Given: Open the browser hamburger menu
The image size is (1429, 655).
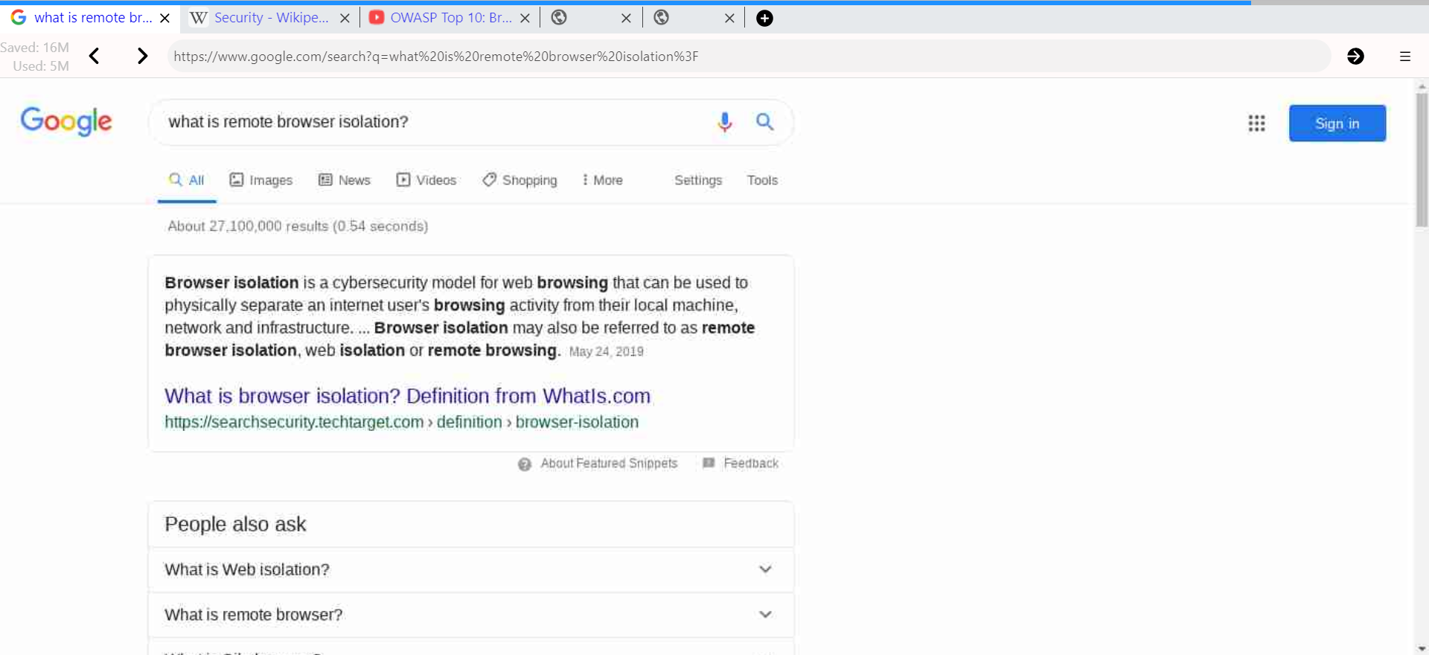Looking at the screenshot, I should point(1405,56).
